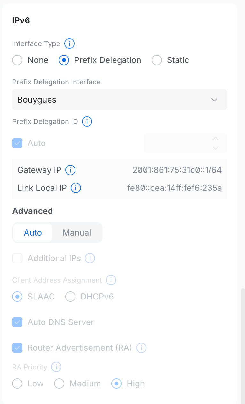Viewport: 245px width, 404px height.
Task: Toggle the Auto prefix delegation checkbox
Action: [x=17, y=143]
